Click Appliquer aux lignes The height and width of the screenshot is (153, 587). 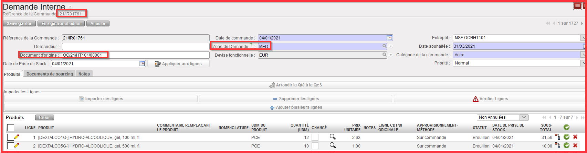[x=178, y=63]
